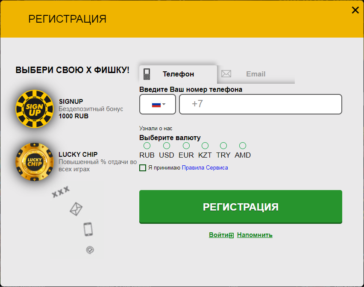Click the envelope icon on the Email tab
Screen dimensions: 364x287
226,74
